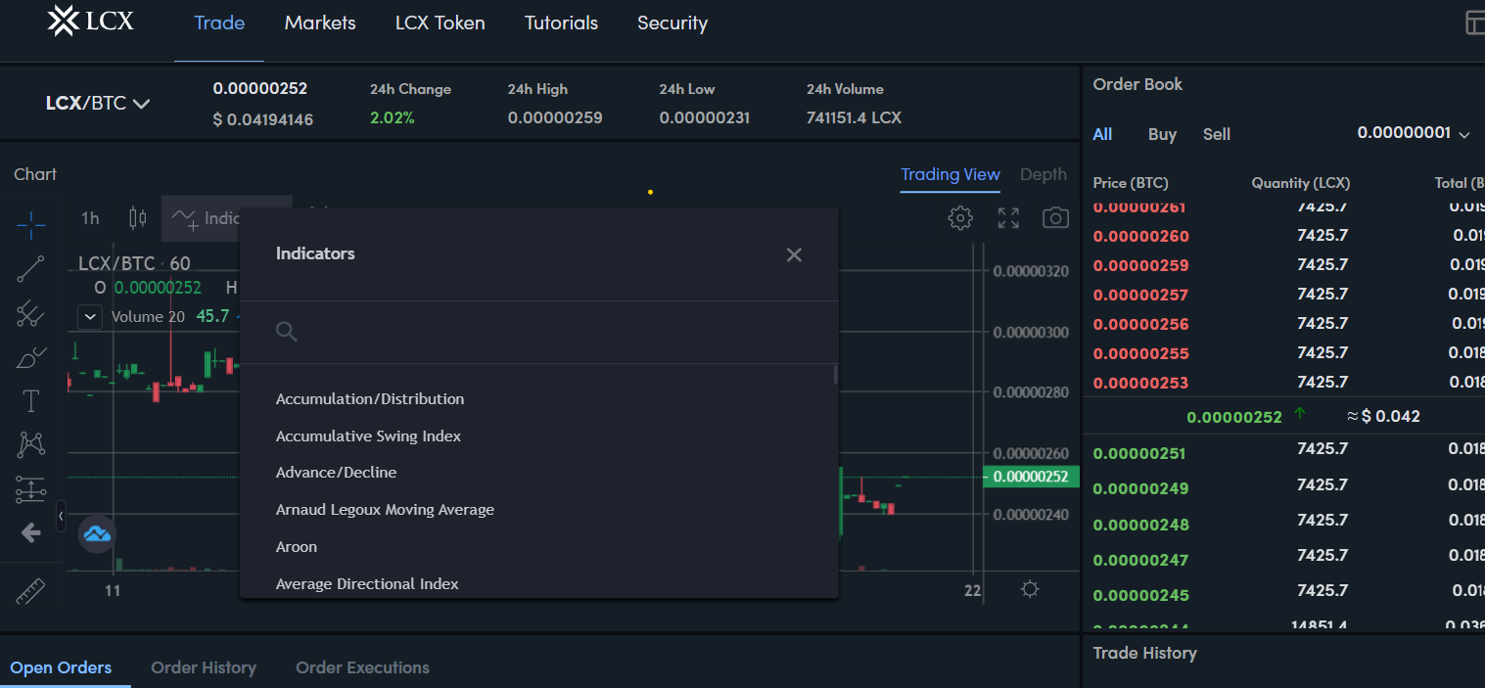Open candlestick chart style selector
Image resolution: width=1485 pixels, height=688 pixels.
pyautogui.click(x=138, y=218)
